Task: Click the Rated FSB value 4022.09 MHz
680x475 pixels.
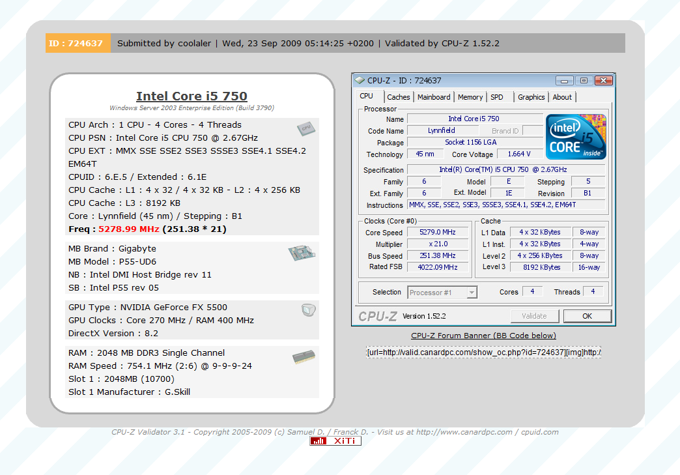Action: pyautogui.click(x=438, y=267)
